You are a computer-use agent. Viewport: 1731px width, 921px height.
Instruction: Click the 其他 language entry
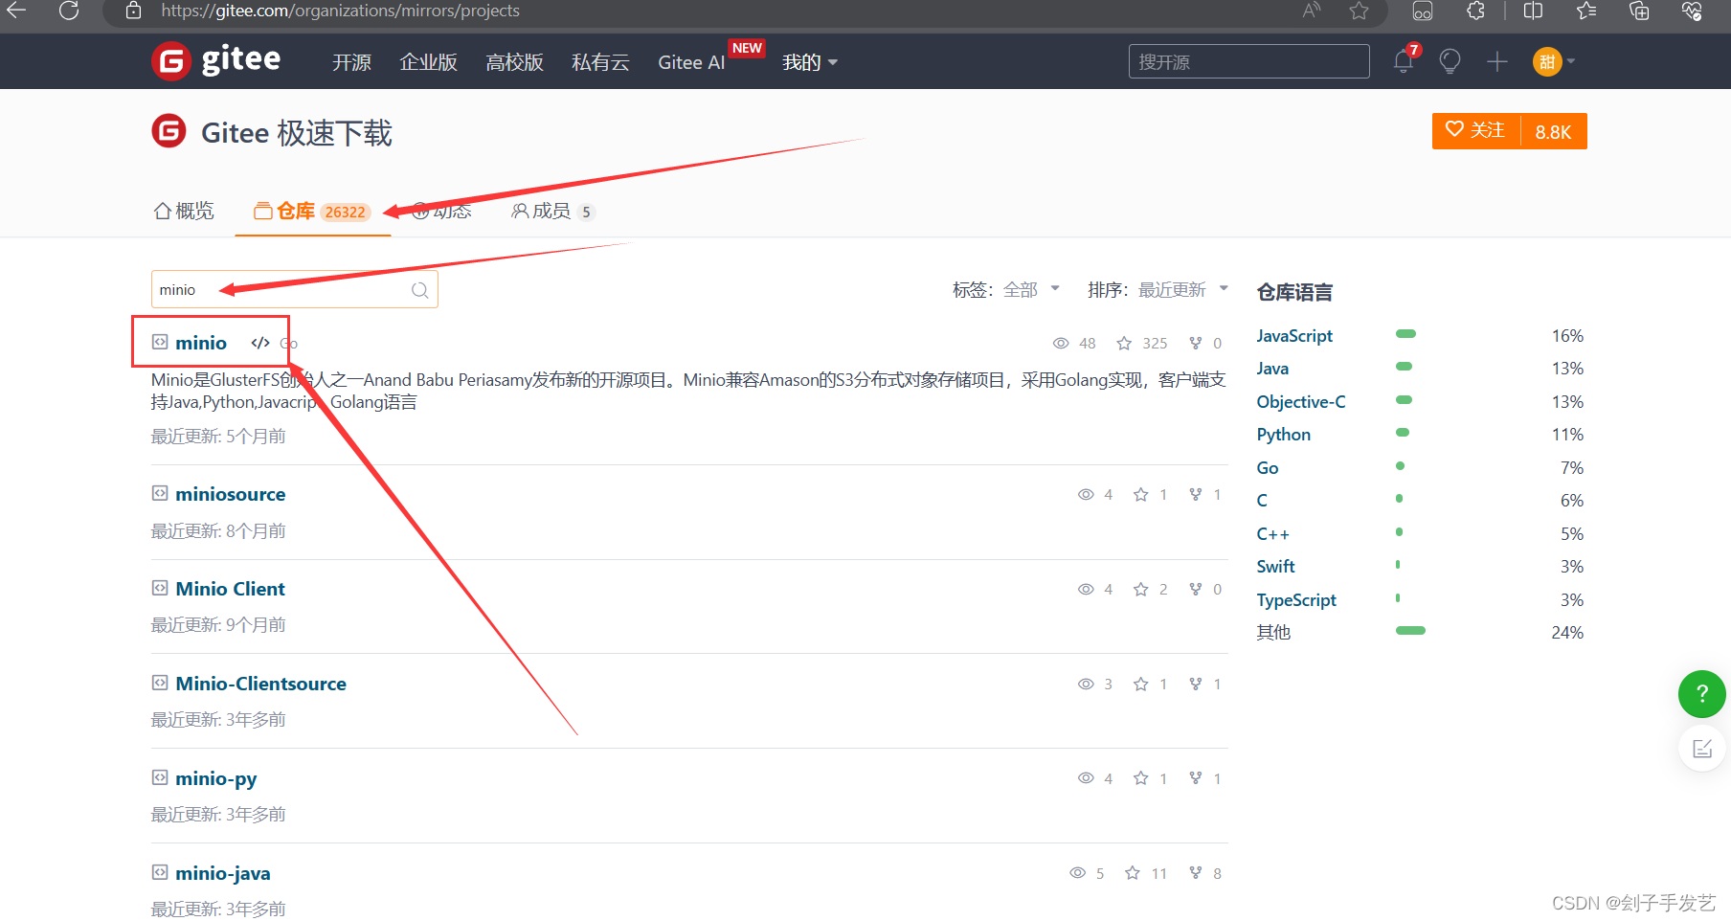[1273, 633]
